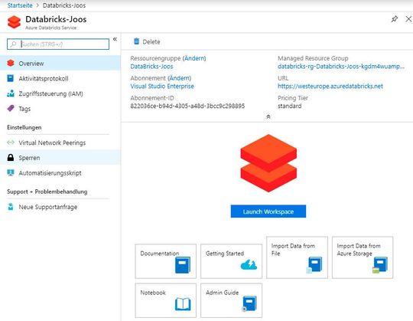Open the Visual Studio Enterprise subscription link
Image resolution: width=413 pixels, height=321 pixels.
pos(162,87)
